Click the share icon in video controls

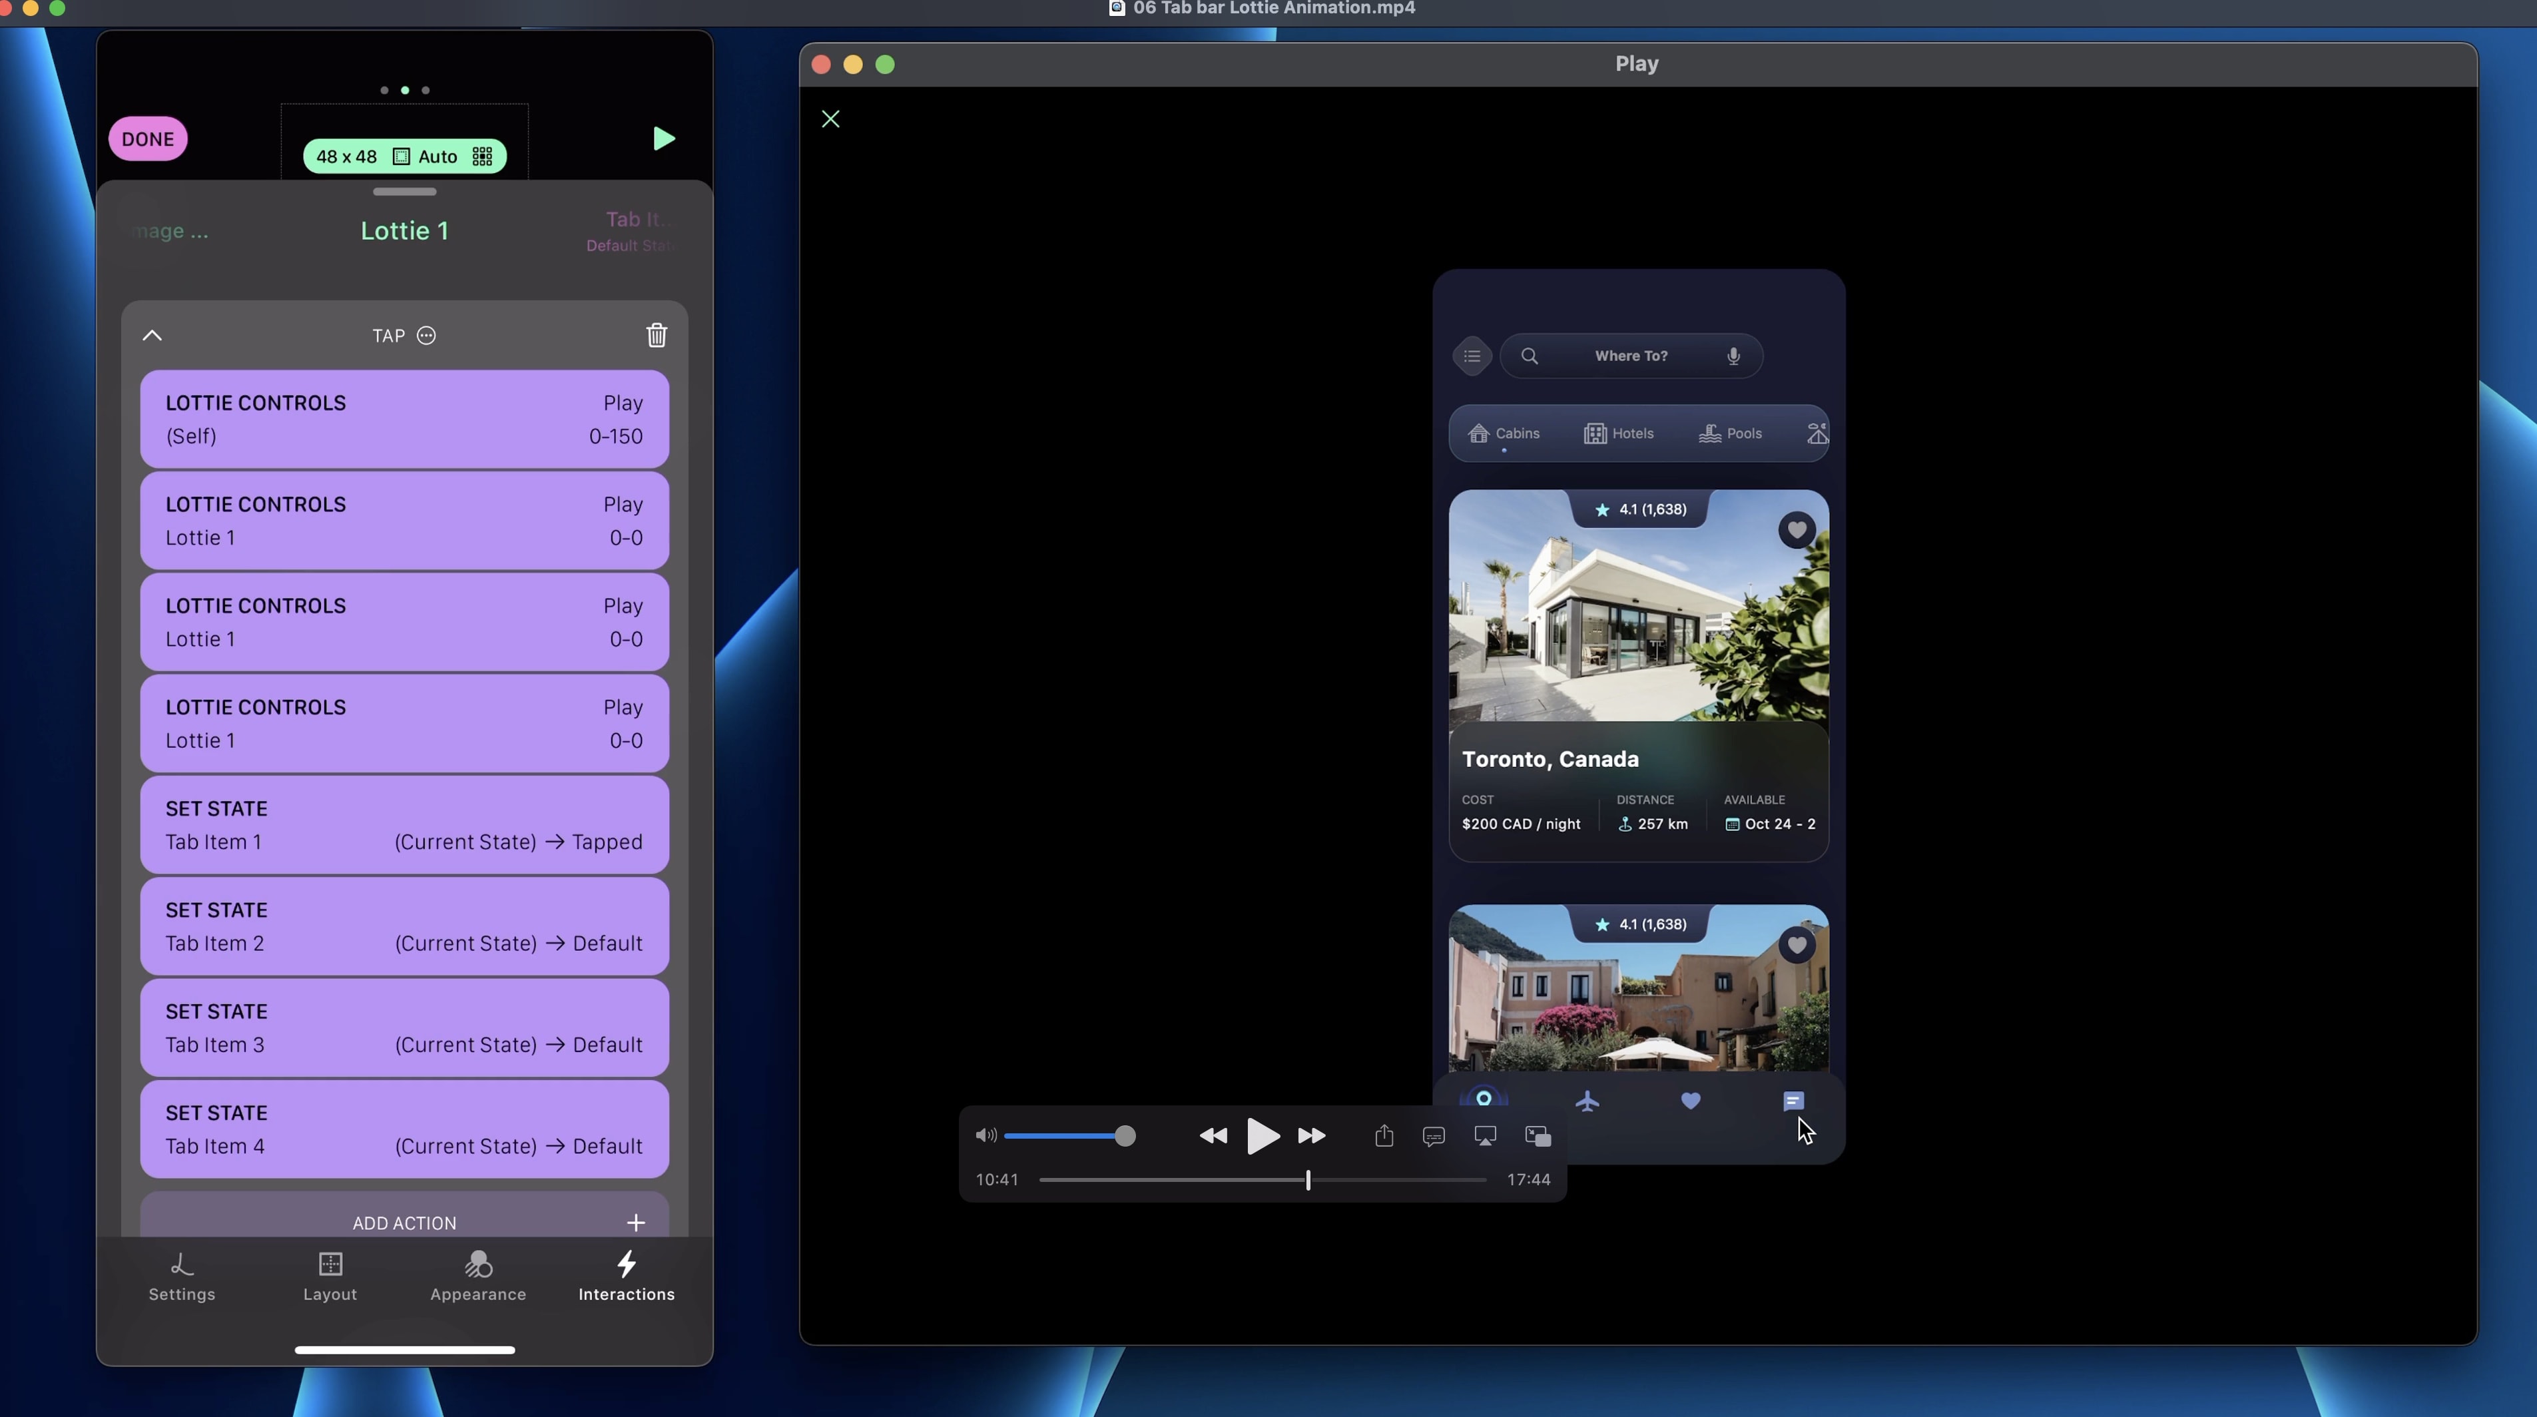pos(1384,1137)
